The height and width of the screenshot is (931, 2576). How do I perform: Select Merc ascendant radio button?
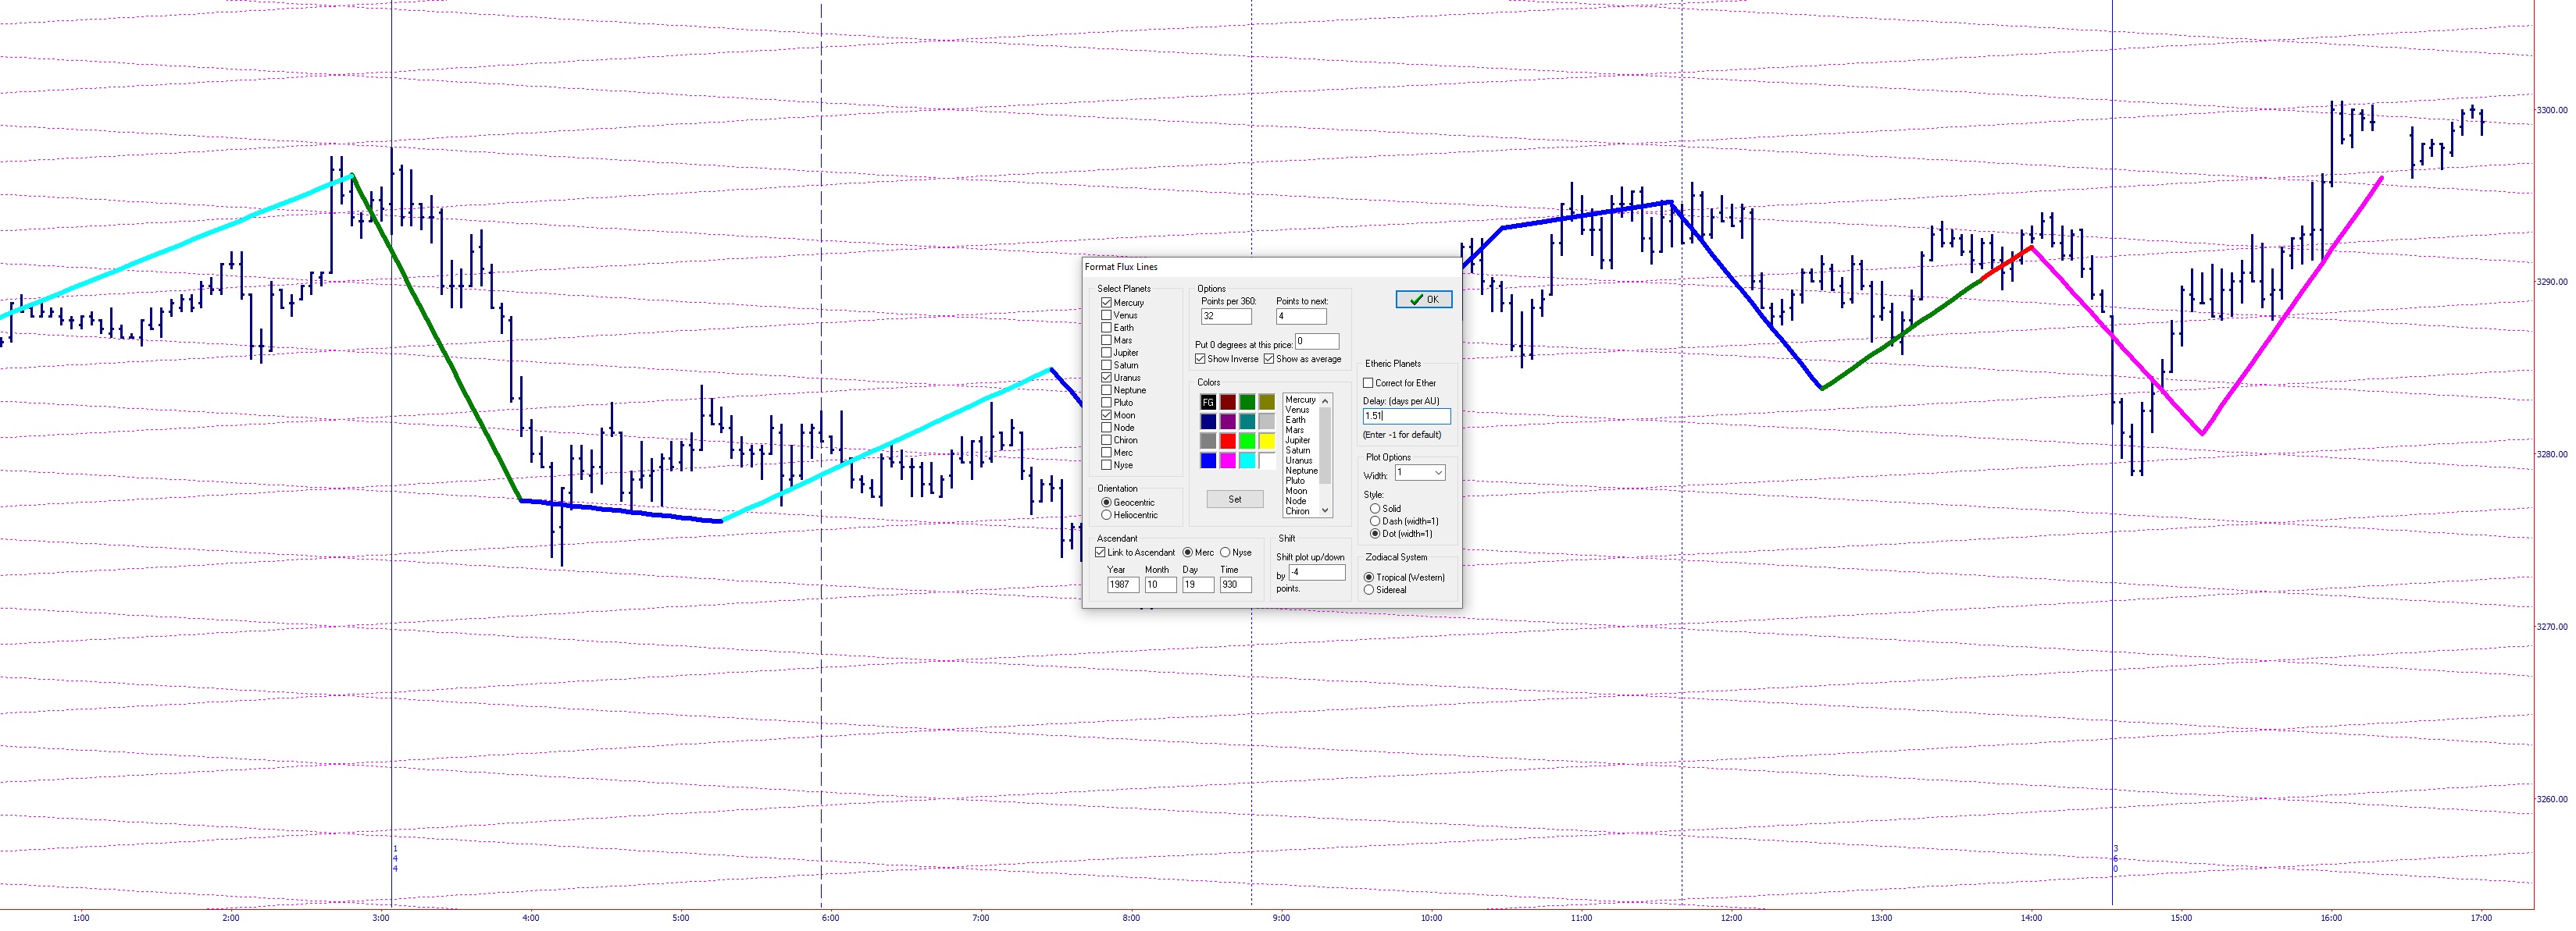[x=1187, y=553]
